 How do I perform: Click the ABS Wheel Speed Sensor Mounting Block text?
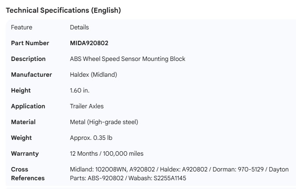(x=128, y=59)
